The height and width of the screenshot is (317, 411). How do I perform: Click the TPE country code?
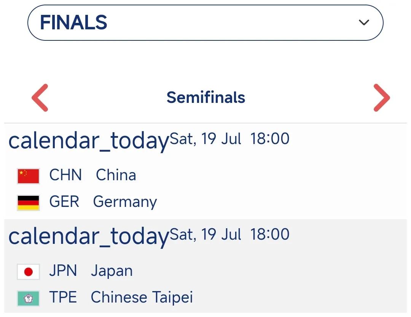pyautogui.click(x=63, y=297)
